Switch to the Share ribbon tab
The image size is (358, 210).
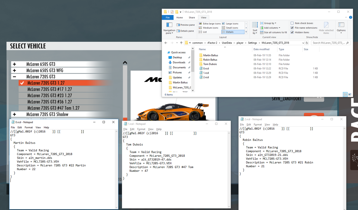192,18
